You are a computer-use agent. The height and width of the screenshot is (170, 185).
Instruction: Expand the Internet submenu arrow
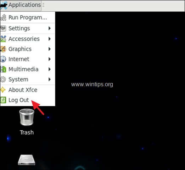50,59
